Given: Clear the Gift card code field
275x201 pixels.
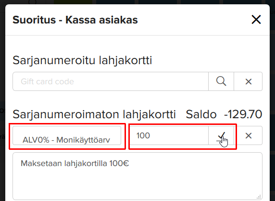Looking at the screenshot, I should [x=249, y=81].
